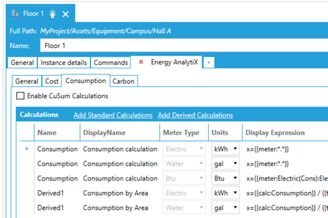The width and height of the screenshot is (328, 218).
Task: Add a new tab with plus button
Action: (x=209, y=63)
